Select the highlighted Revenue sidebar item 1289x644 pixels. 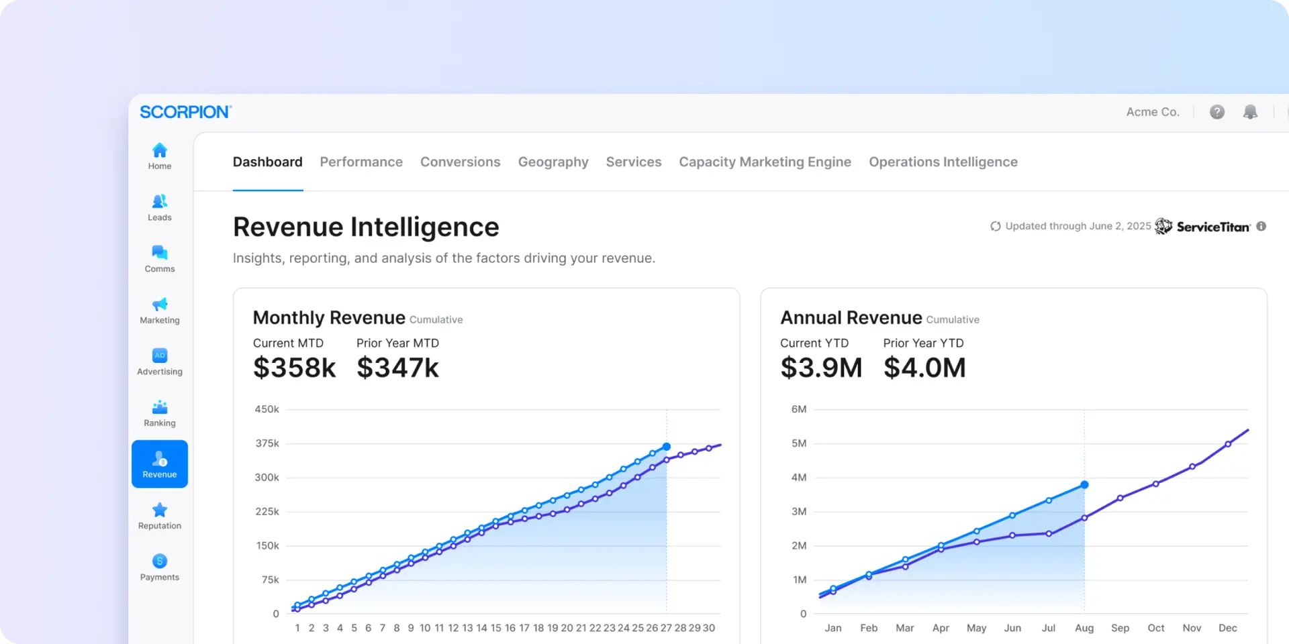pos(159,464)
